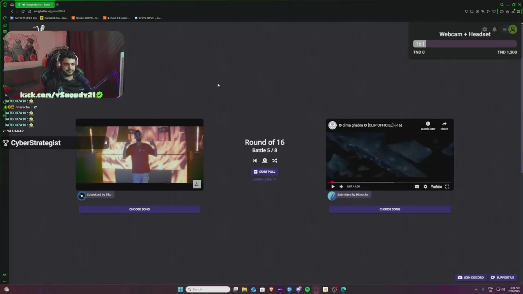
Task: Open the Windows Start menu
Action: [180, 289]
